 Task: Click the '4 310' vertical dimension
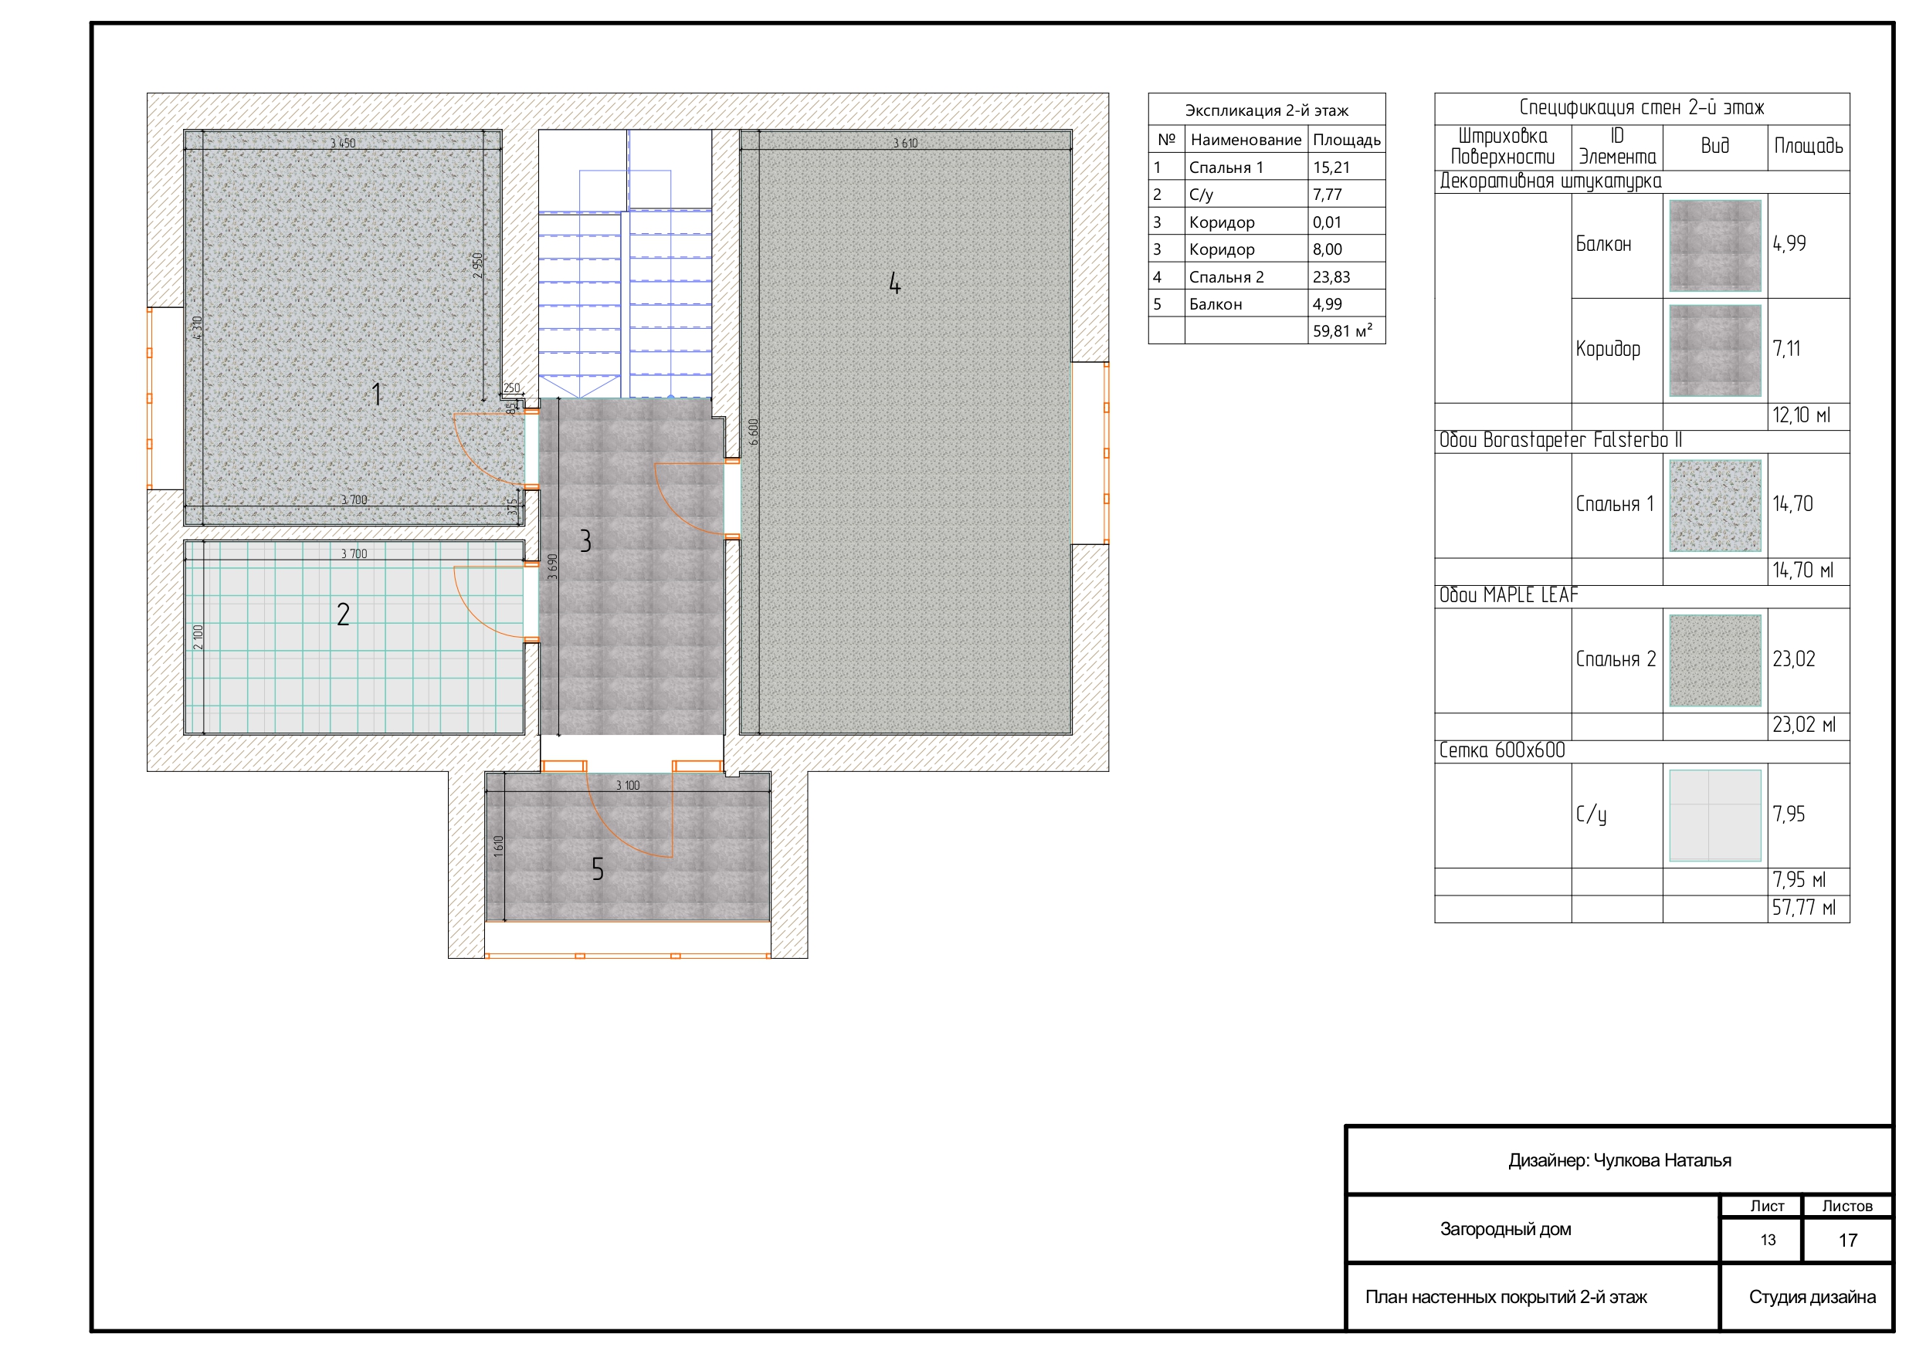click(x=197, y=328)
